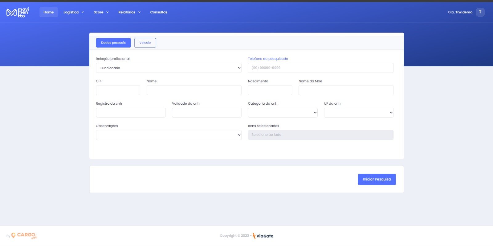Open the UF da cnh dropdown
Viewport: 493px width, 246px height.
(359, 113)
